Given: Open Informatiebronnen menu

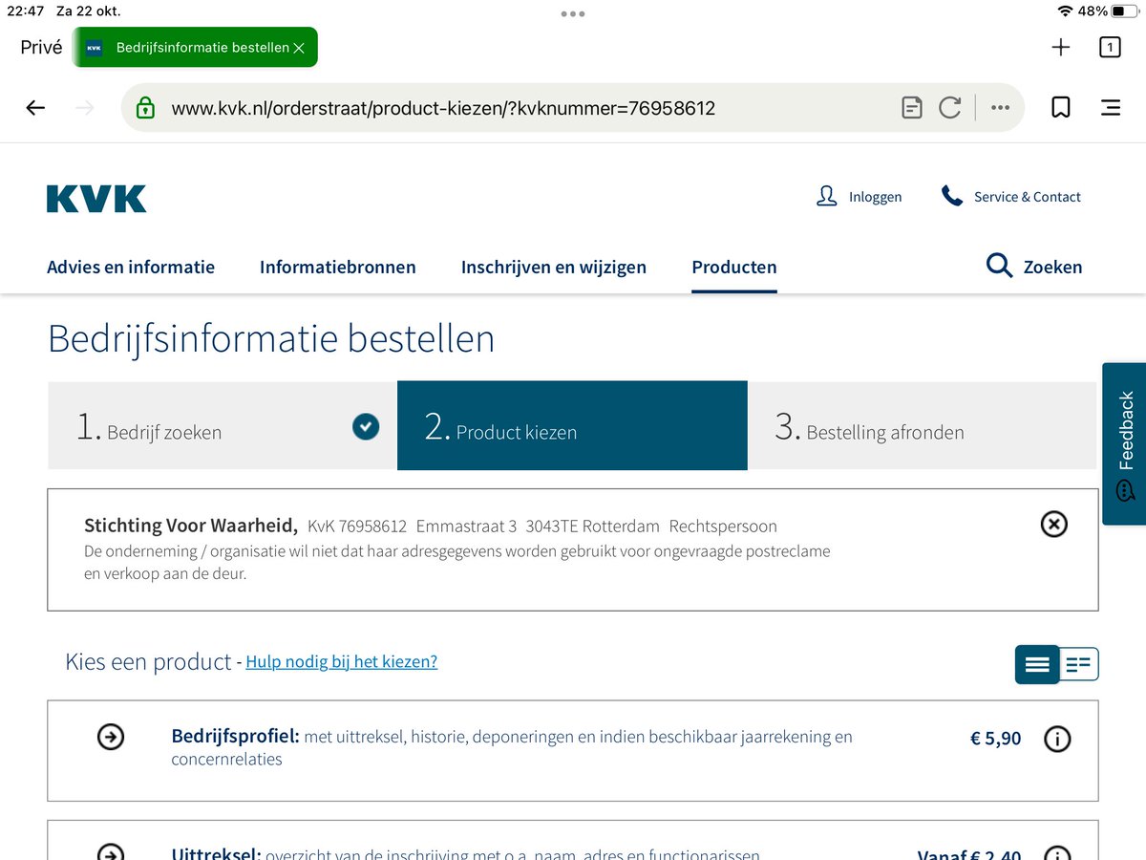Looking at the screenshot, I should [338, 267].
